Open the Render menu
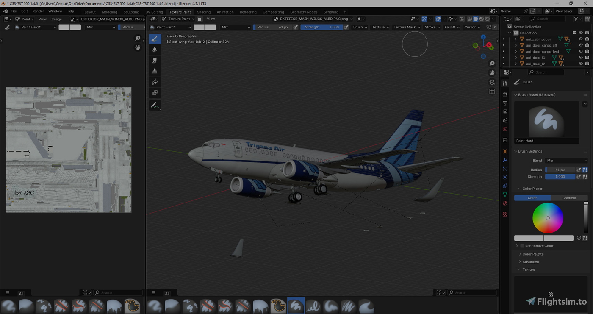 (38, 11)
